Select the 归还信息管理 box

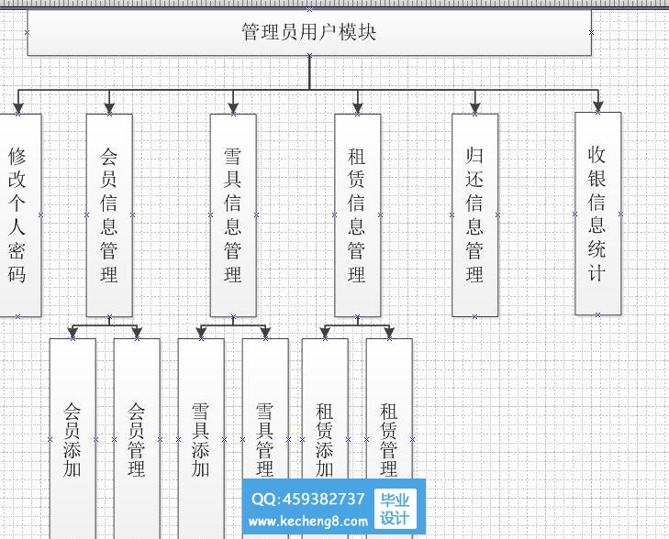pos(474,215)
